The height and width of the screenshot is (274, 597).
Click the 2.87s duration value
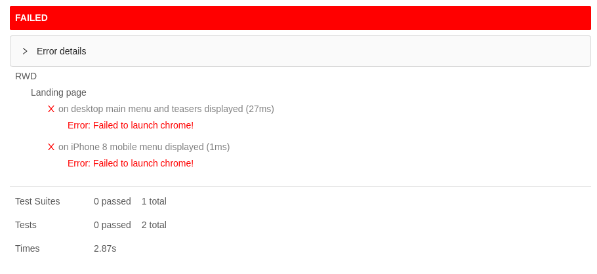point(105,248)
